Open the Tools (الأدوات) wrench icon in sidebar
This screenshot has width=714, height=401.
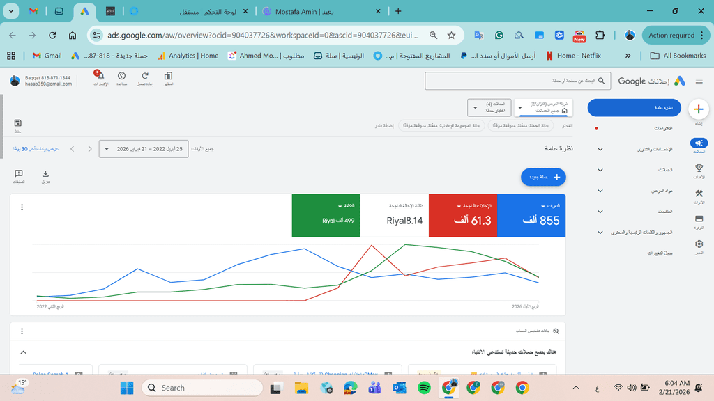699,196
